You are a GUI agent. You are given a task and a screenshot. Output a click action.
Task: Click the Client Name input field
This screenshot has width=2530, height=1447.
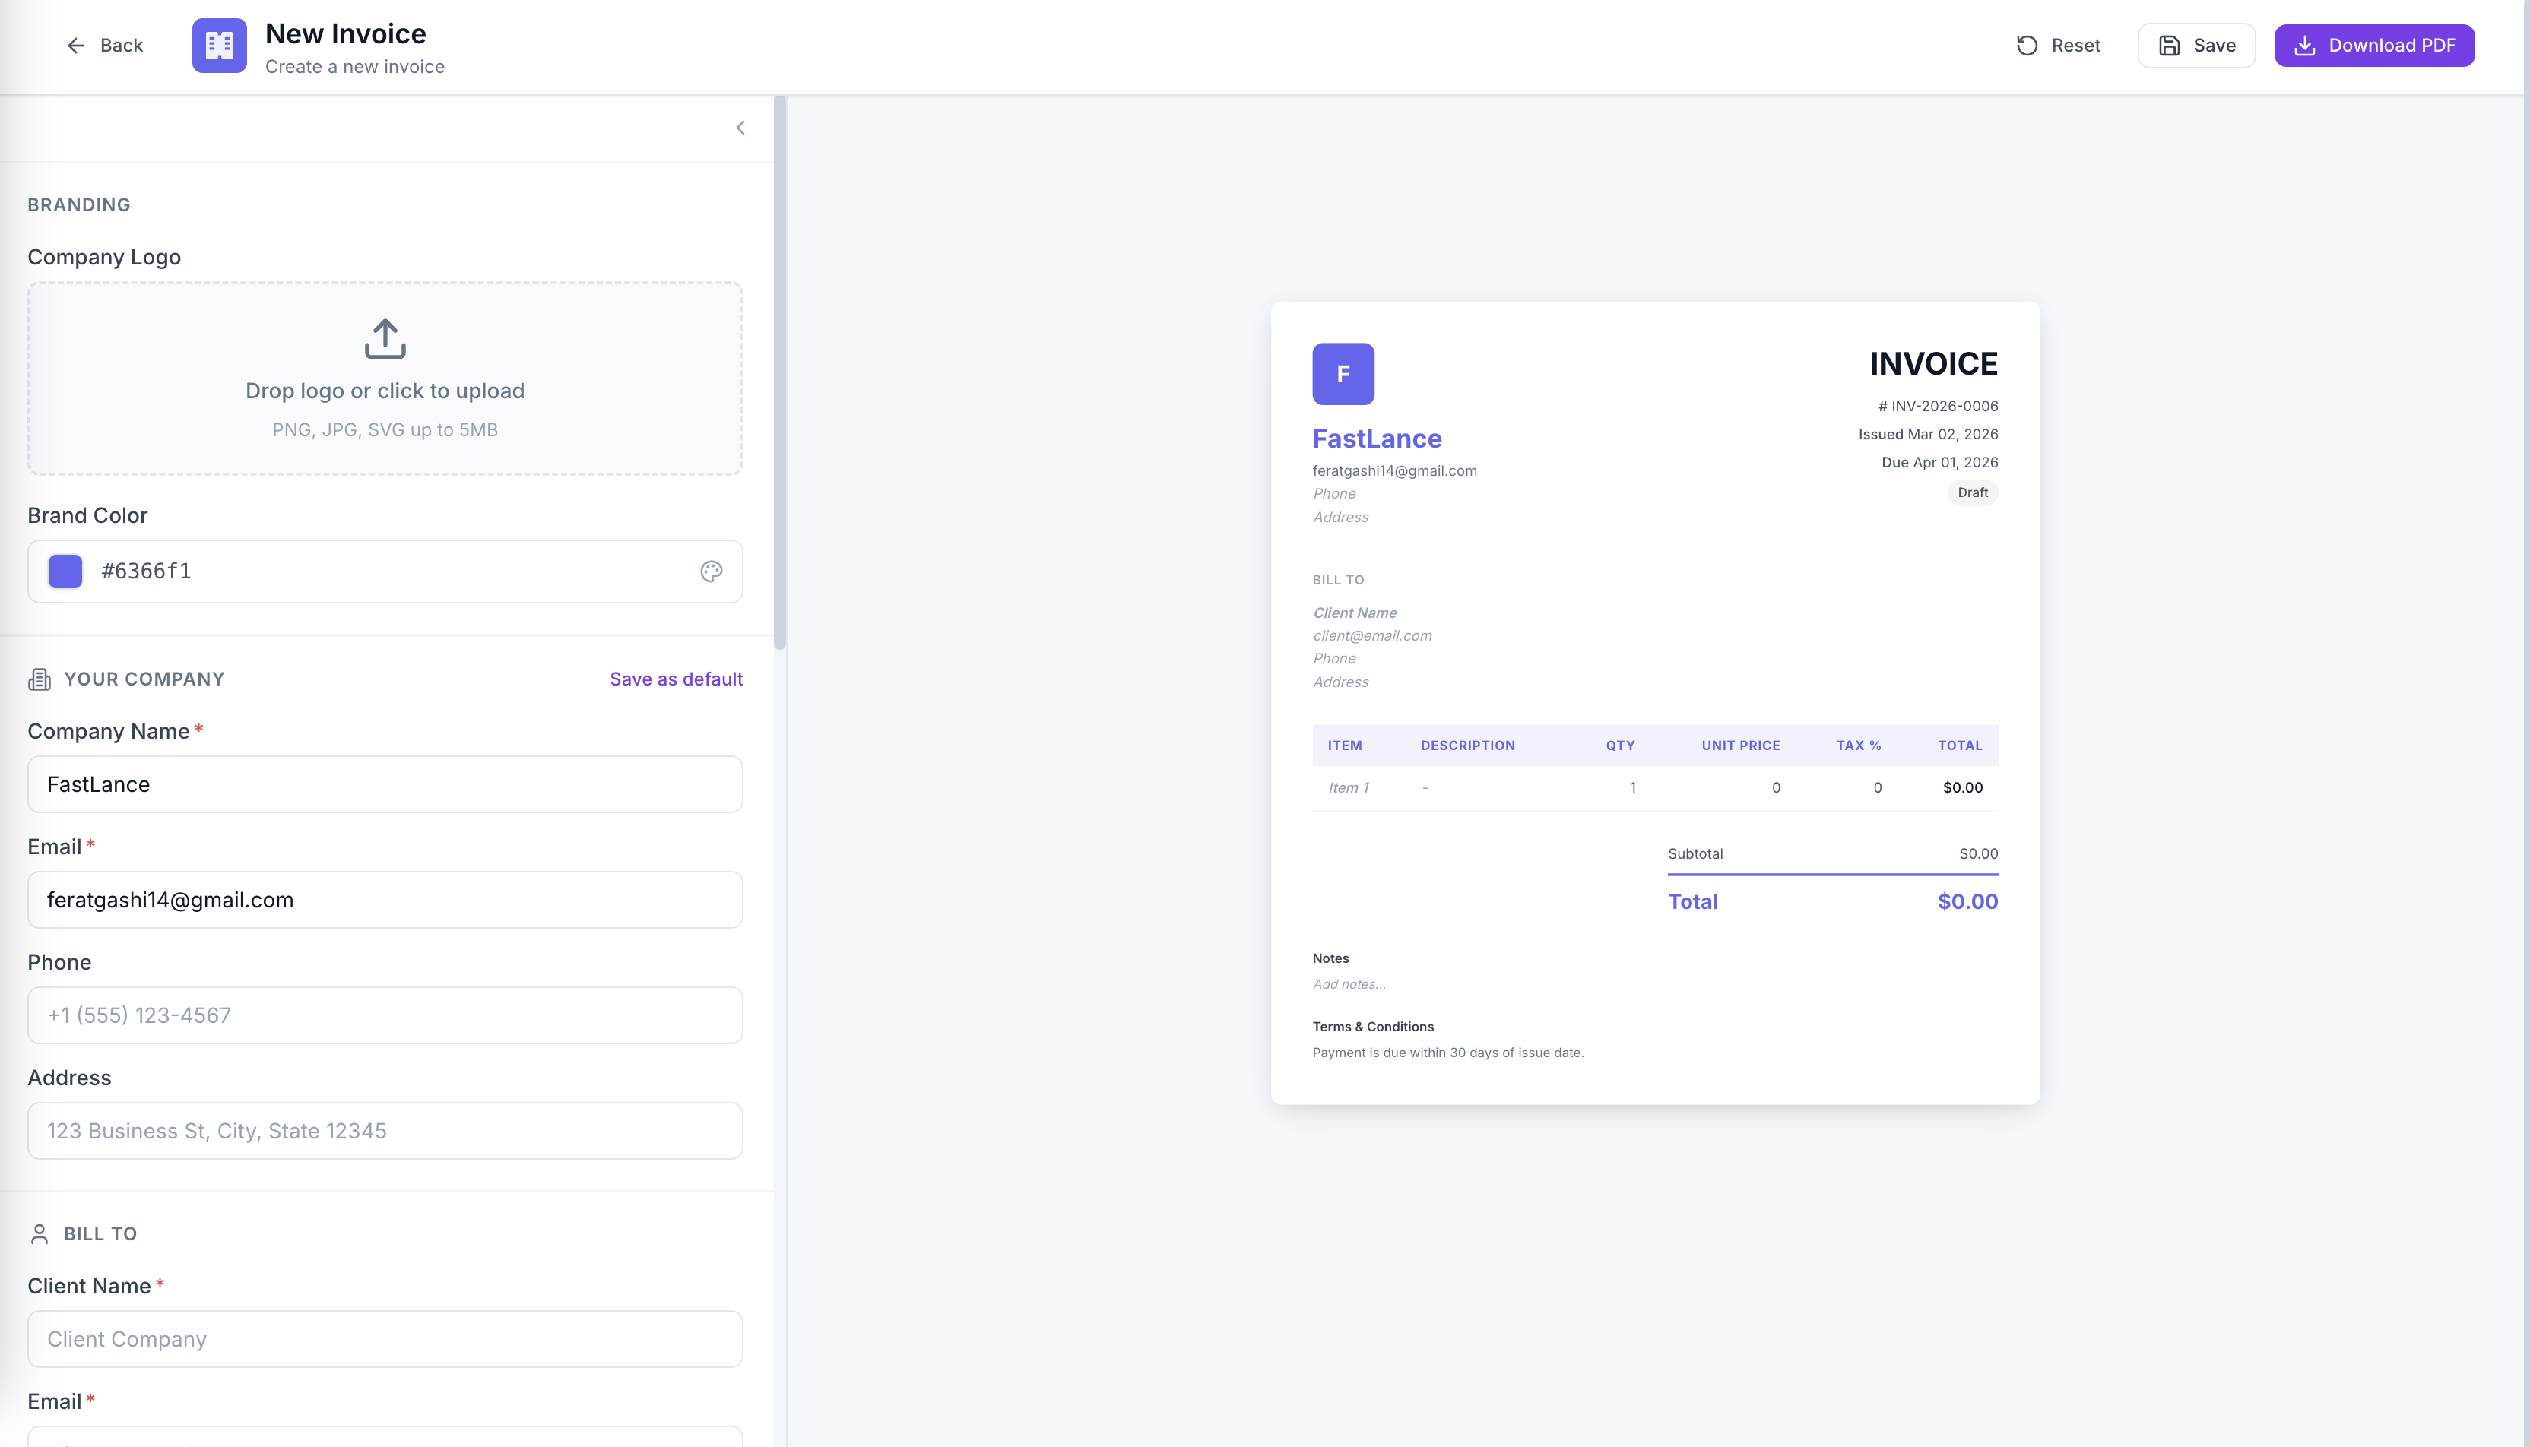tap(385, 1338)
